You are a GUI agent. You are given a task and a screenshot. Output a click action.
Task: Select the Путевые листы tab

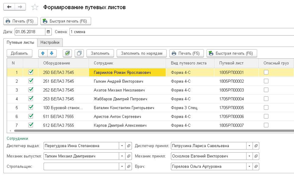click(21, 42)
